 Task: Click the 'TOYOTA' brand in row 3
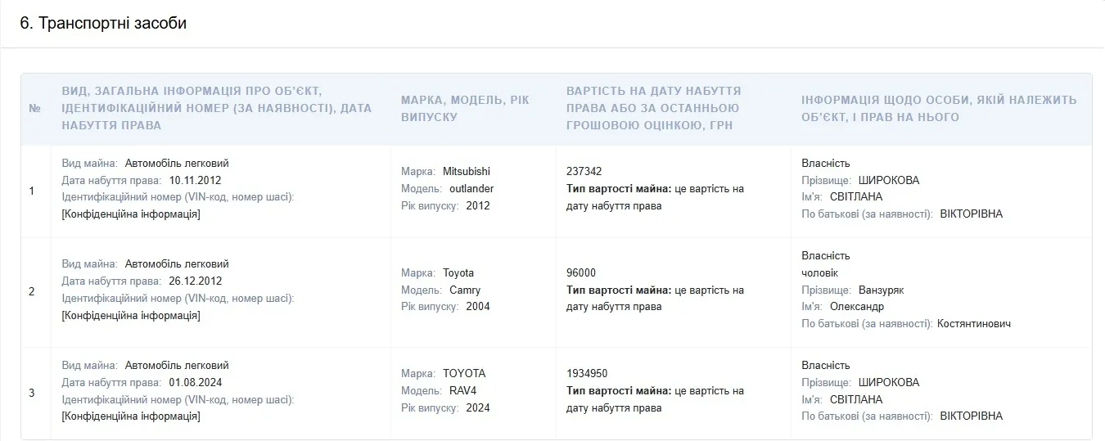pyautogui.click(x=464, y=374)
